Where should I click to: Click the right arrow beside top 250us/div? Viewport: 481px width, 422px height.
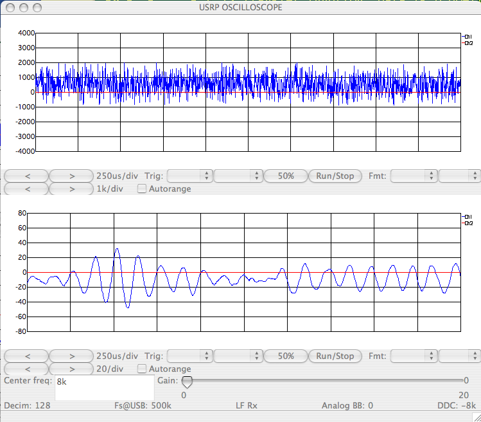(x=71, y=176)
